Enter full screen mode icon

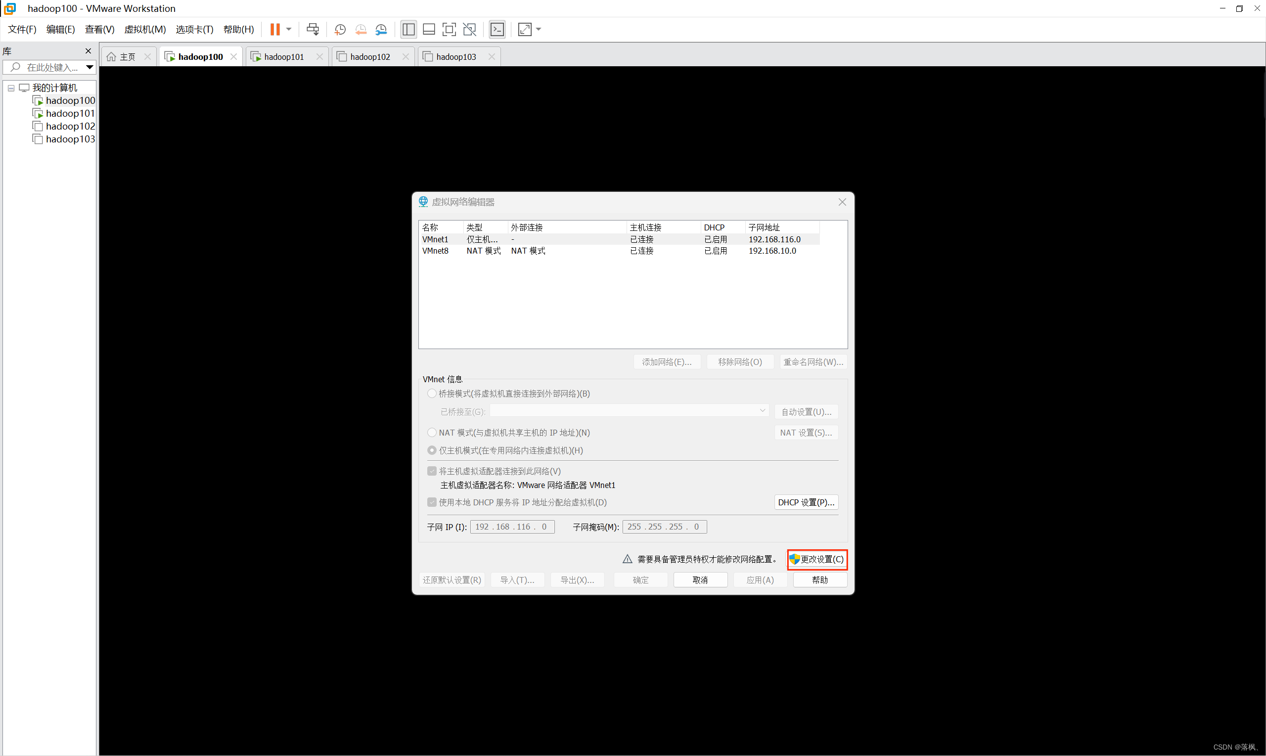(x=449, y=29)
